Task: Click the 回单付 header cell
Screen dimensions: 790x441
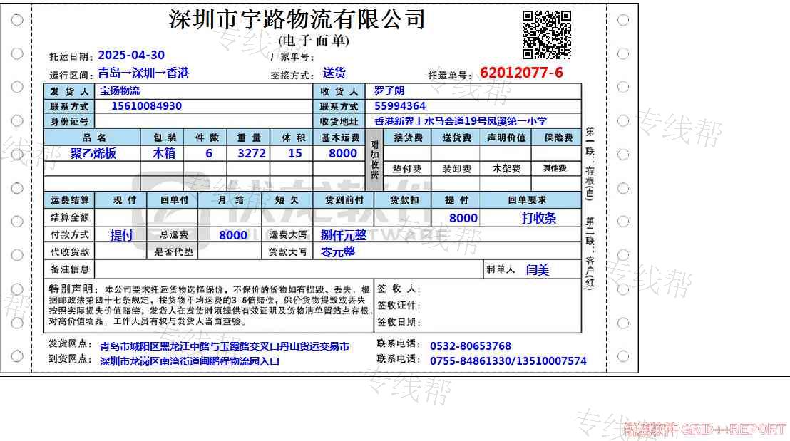Action: (x=174, y=200)
